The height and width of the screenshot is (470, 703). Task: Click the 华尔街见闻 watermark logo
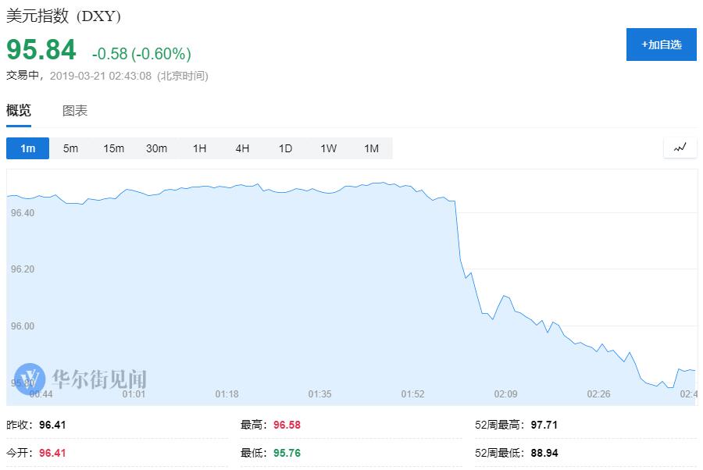point(80,379)
